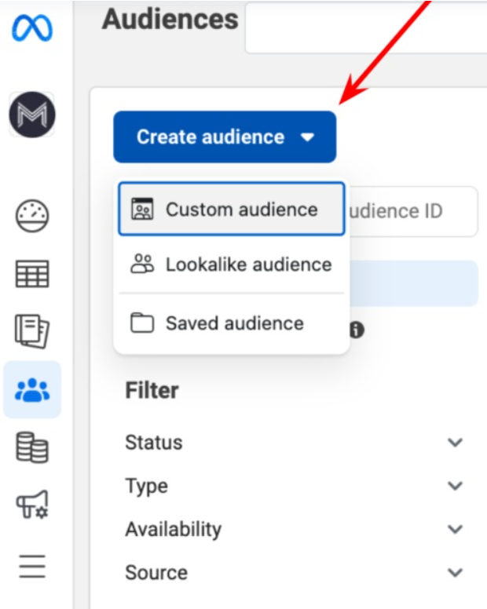This screenshot has height=609, width=487.
Task: Open the account avatar with M logo
Action: [32, 115]
